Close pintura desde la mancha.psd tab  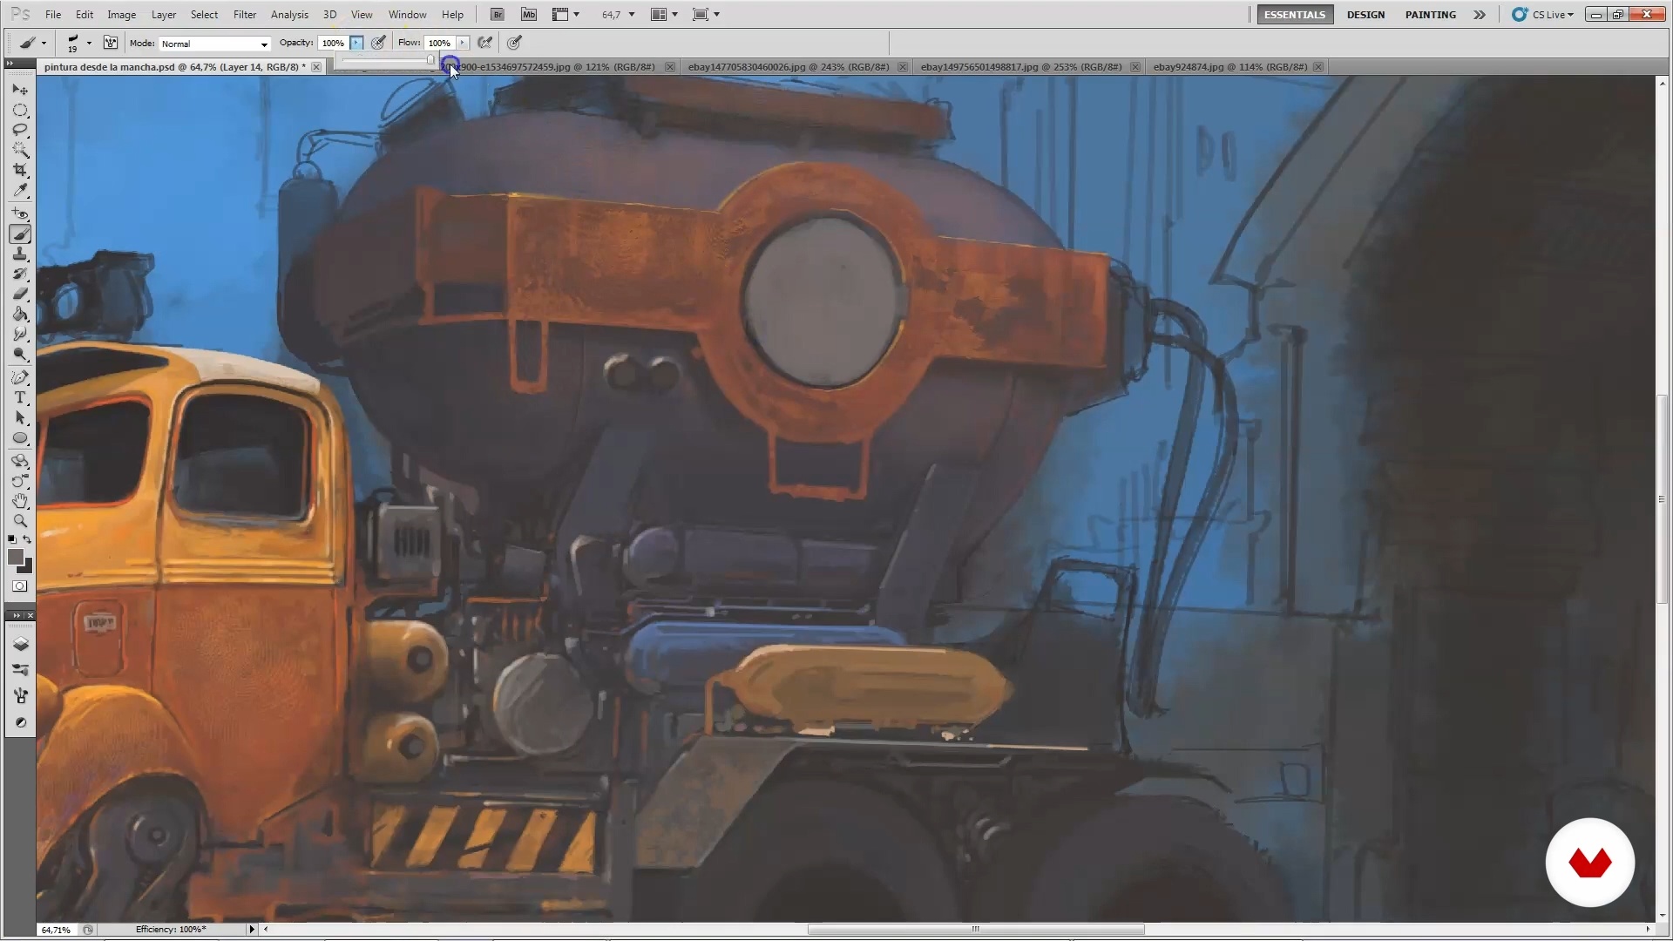pyautogui.click(x=316, y=67)
